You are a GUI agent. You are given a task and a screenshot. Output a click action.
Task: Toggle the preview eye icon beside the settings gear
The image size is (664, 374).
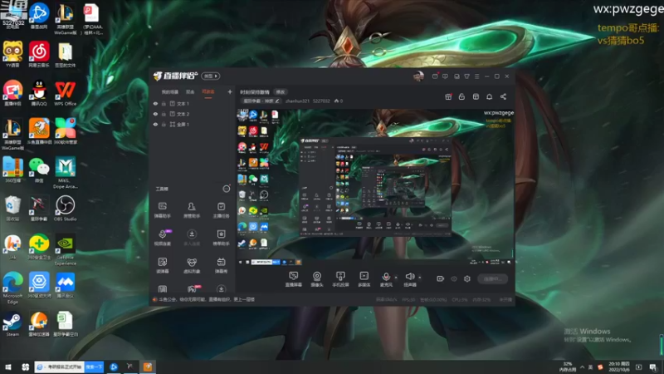454,278
